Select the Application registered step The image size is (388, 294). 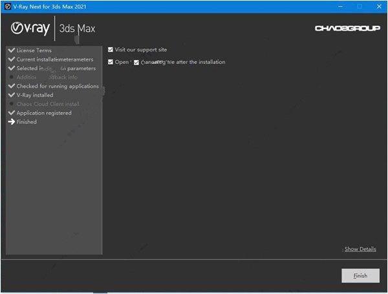point(44,113)
